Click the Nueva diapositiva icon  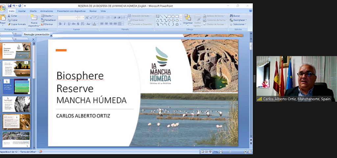coord(34,18)
